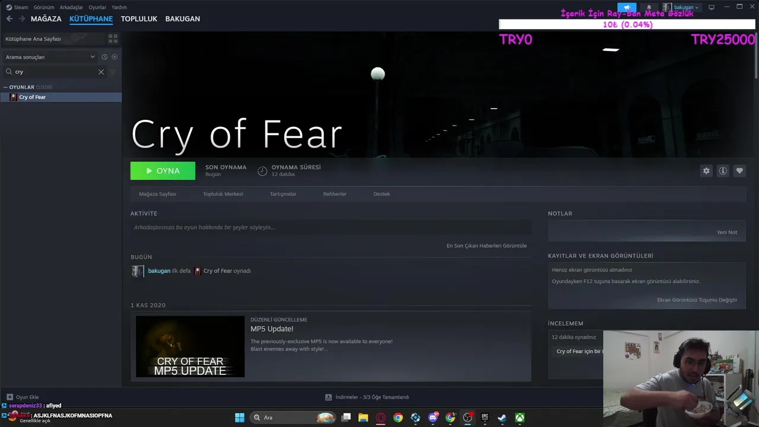
Task: Select Cry of Fear in game list
Action: (61, 97)
